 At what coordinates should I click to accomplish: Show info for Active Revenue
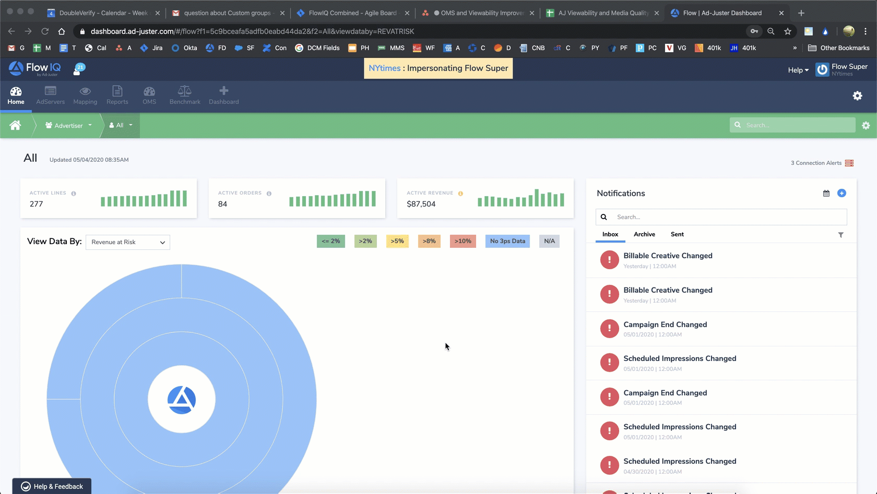coord(460,194)
